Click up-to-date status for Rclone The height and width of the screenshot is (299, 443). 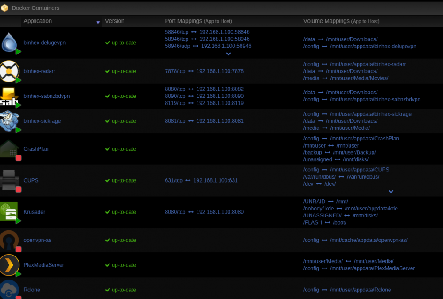[124, 290]
